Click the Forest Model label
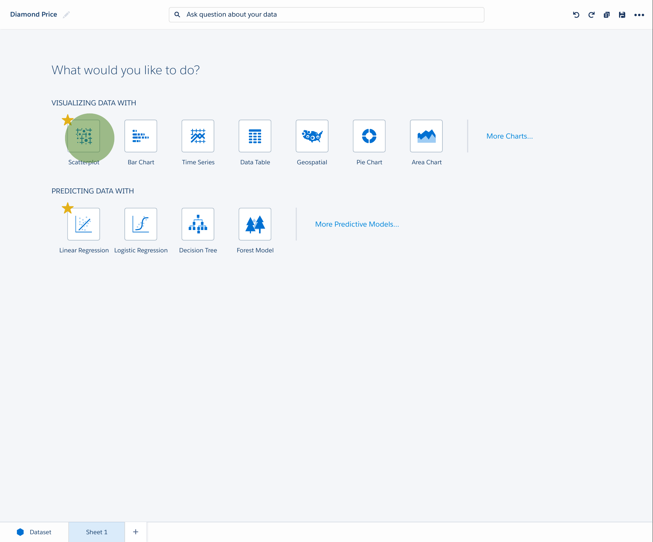This screenshot has height=542, width=653. point(255,250)
